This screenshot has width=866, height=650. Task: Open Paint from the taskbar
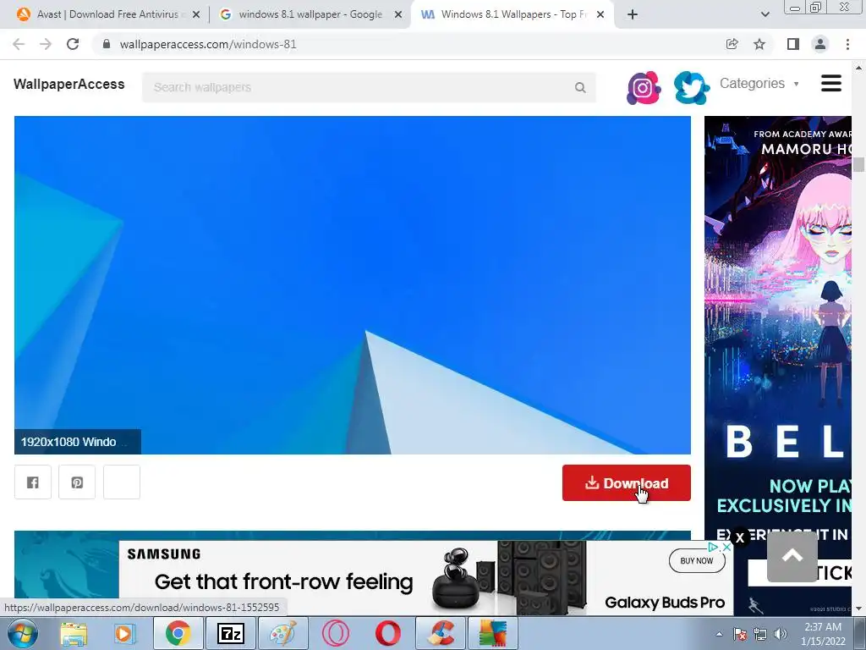coord(282,633)
